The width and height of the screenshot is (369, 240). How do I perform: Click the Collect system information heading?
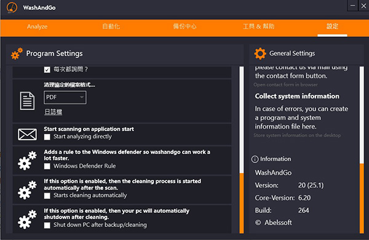tap(297, 96)
